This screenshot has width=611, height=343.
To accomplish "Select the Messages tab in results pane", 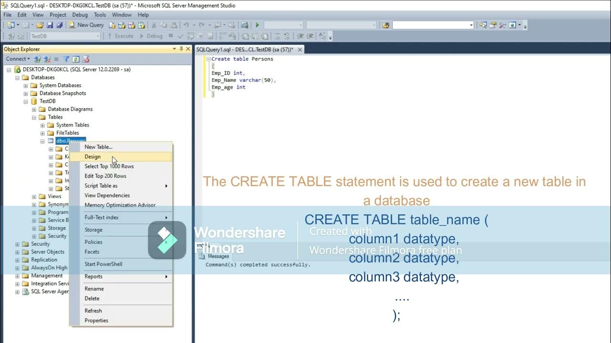I will (215, 256).
